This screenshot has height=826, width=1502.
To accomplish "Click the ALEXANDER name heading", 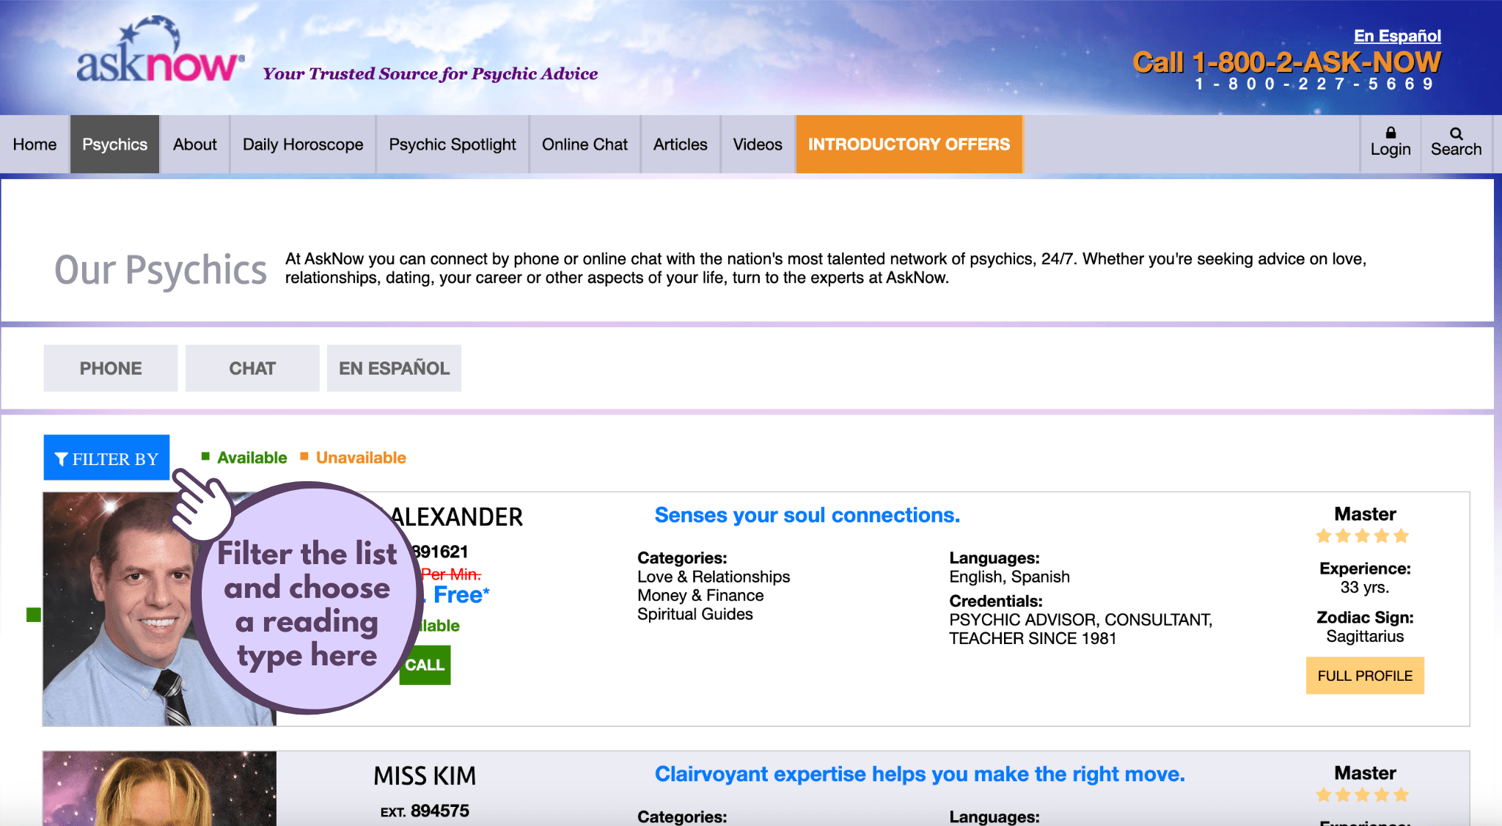I will coord(456,517).
